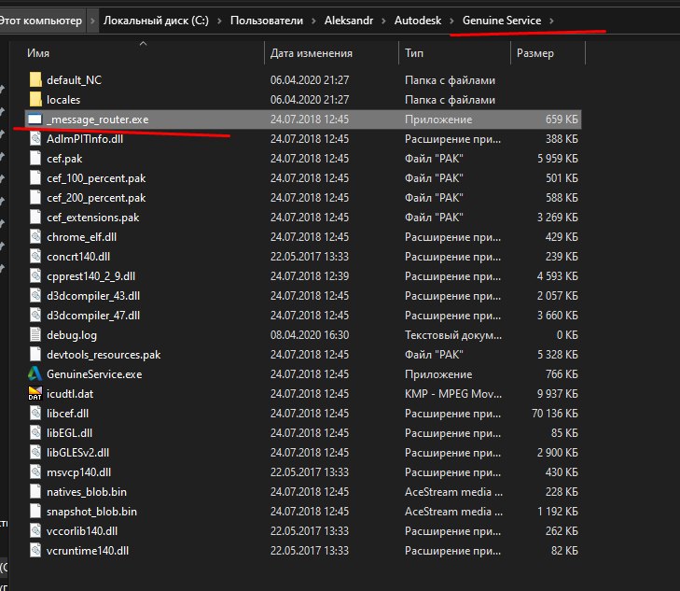The width and height of the screenshot is (680, 591).
Task: Click the libGLESv2.dll file icon
Action: coord(35,452)
